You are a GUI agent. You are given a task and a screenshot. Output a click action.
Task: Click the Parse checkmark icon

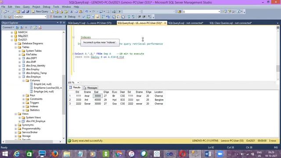click(83, 17)
